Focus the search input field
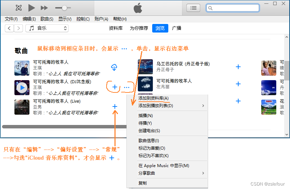This screenshot has width=290, height=189. click(x=233, y=8)
